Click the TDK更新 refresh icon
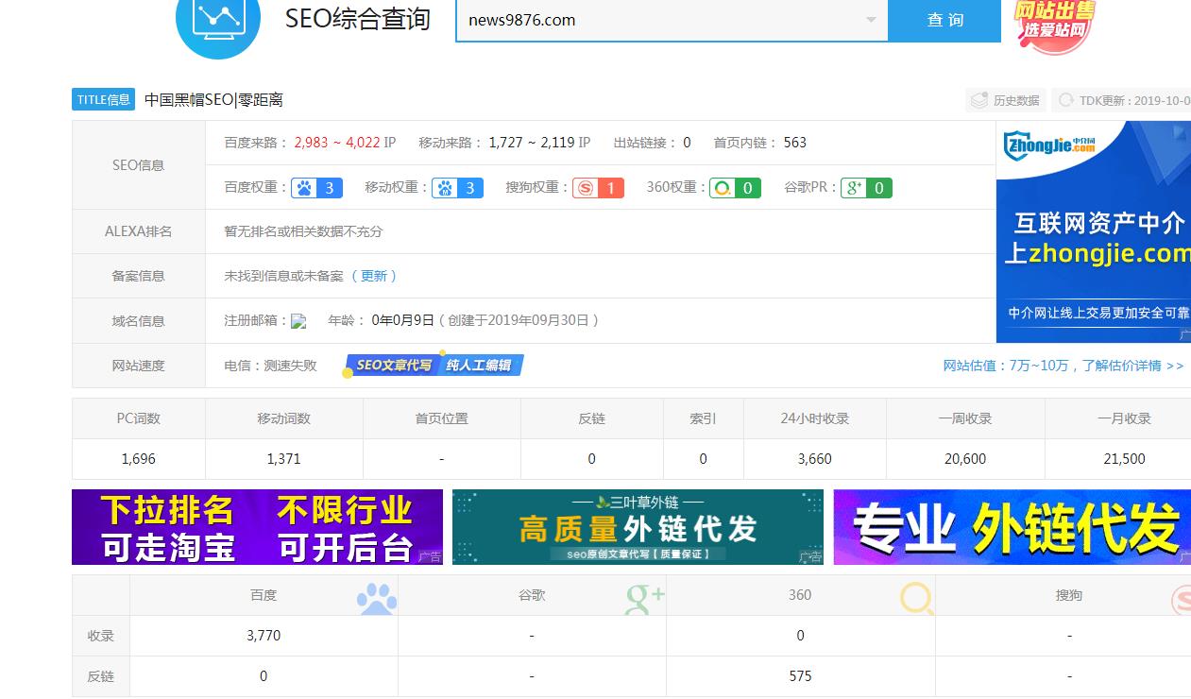The width and height of the screenshot is (1191, 699). pyautogui.click(x=1066, y=100)
